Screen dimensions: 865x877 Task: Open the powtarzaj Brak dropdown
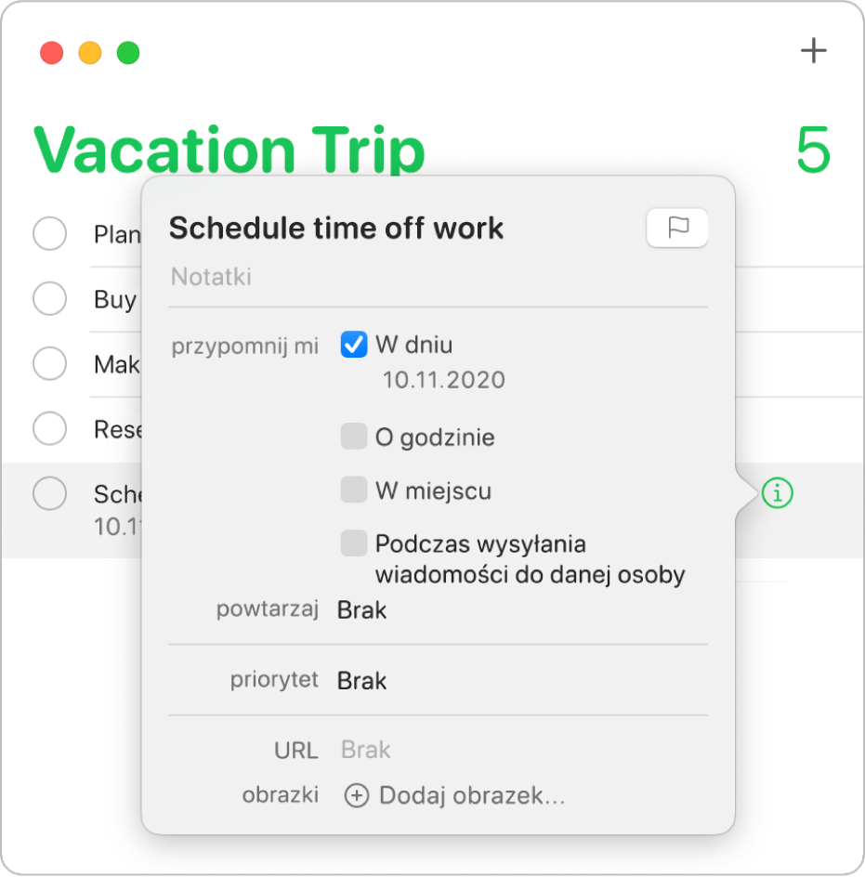[362, 610]
